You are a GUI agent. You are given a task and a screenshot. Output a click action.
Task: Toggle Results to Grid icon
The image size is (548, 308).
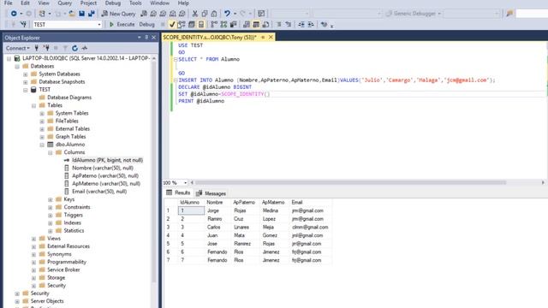[256, 25]
